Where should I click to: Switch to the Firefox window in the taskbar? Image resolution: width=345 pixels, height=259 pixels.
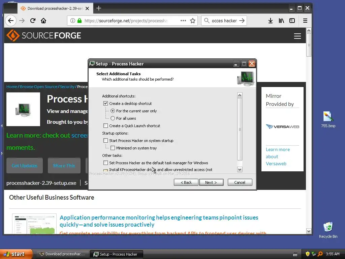[63, 254]
